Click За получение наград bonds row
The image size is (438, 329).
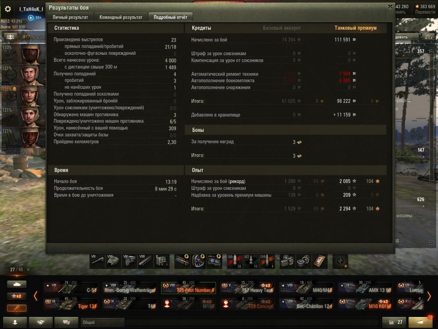pos(247,142)
